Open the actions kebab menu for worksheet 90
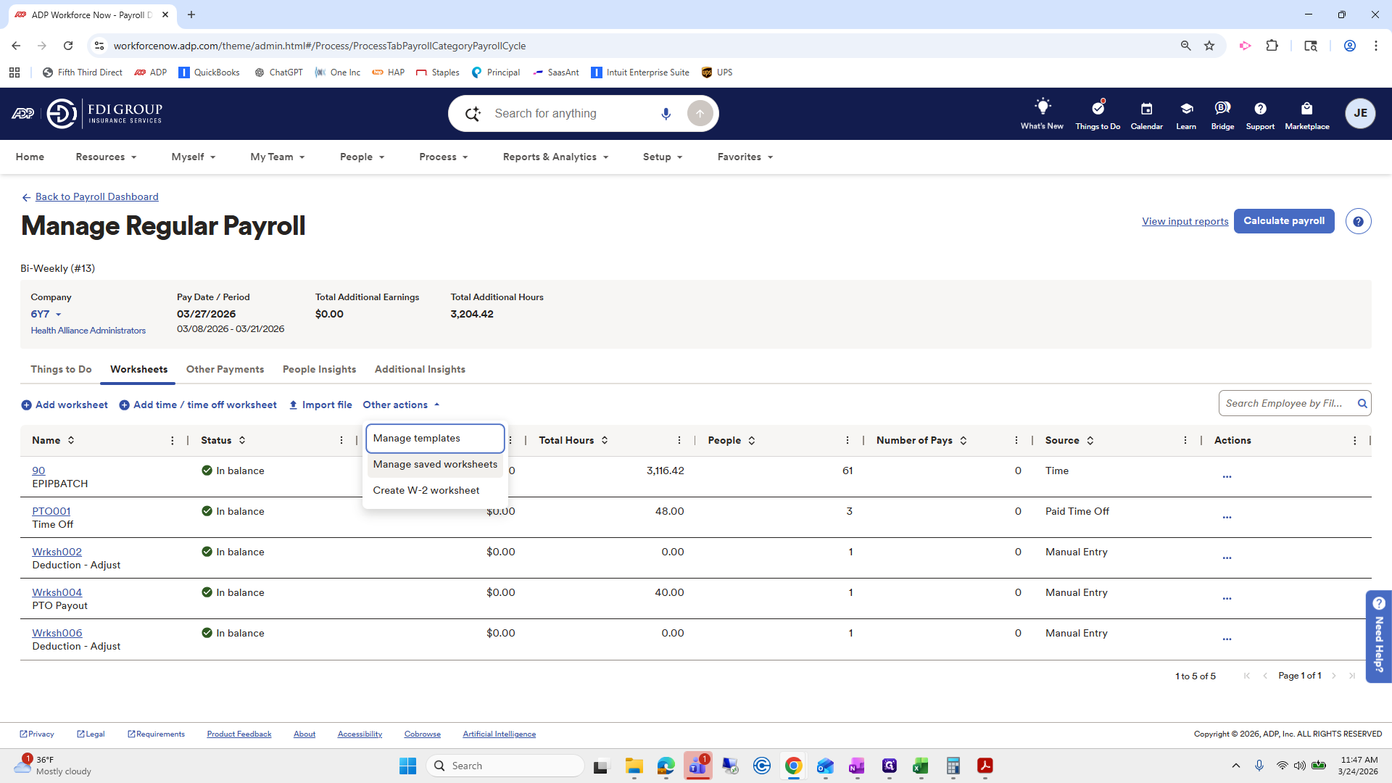This screenshot has height=783, width=1392. click(x=1227, y=477)
